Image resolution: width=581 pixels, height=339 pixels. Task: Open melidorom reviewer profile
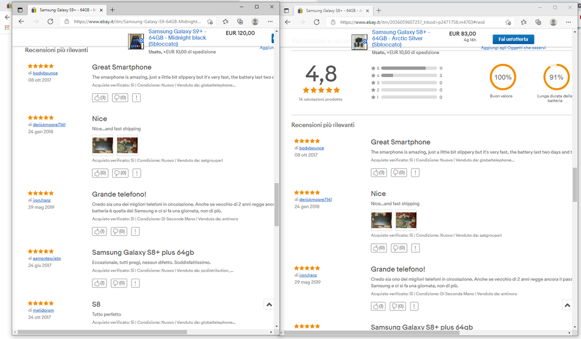click(x=44, y=310)
